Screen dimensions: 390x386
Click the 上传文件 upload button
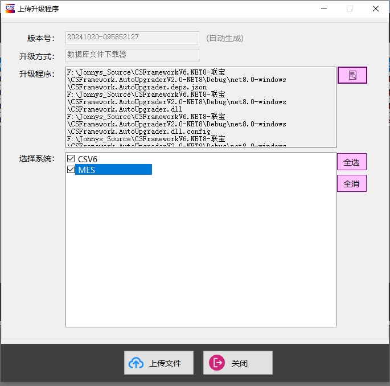point(159,363)
